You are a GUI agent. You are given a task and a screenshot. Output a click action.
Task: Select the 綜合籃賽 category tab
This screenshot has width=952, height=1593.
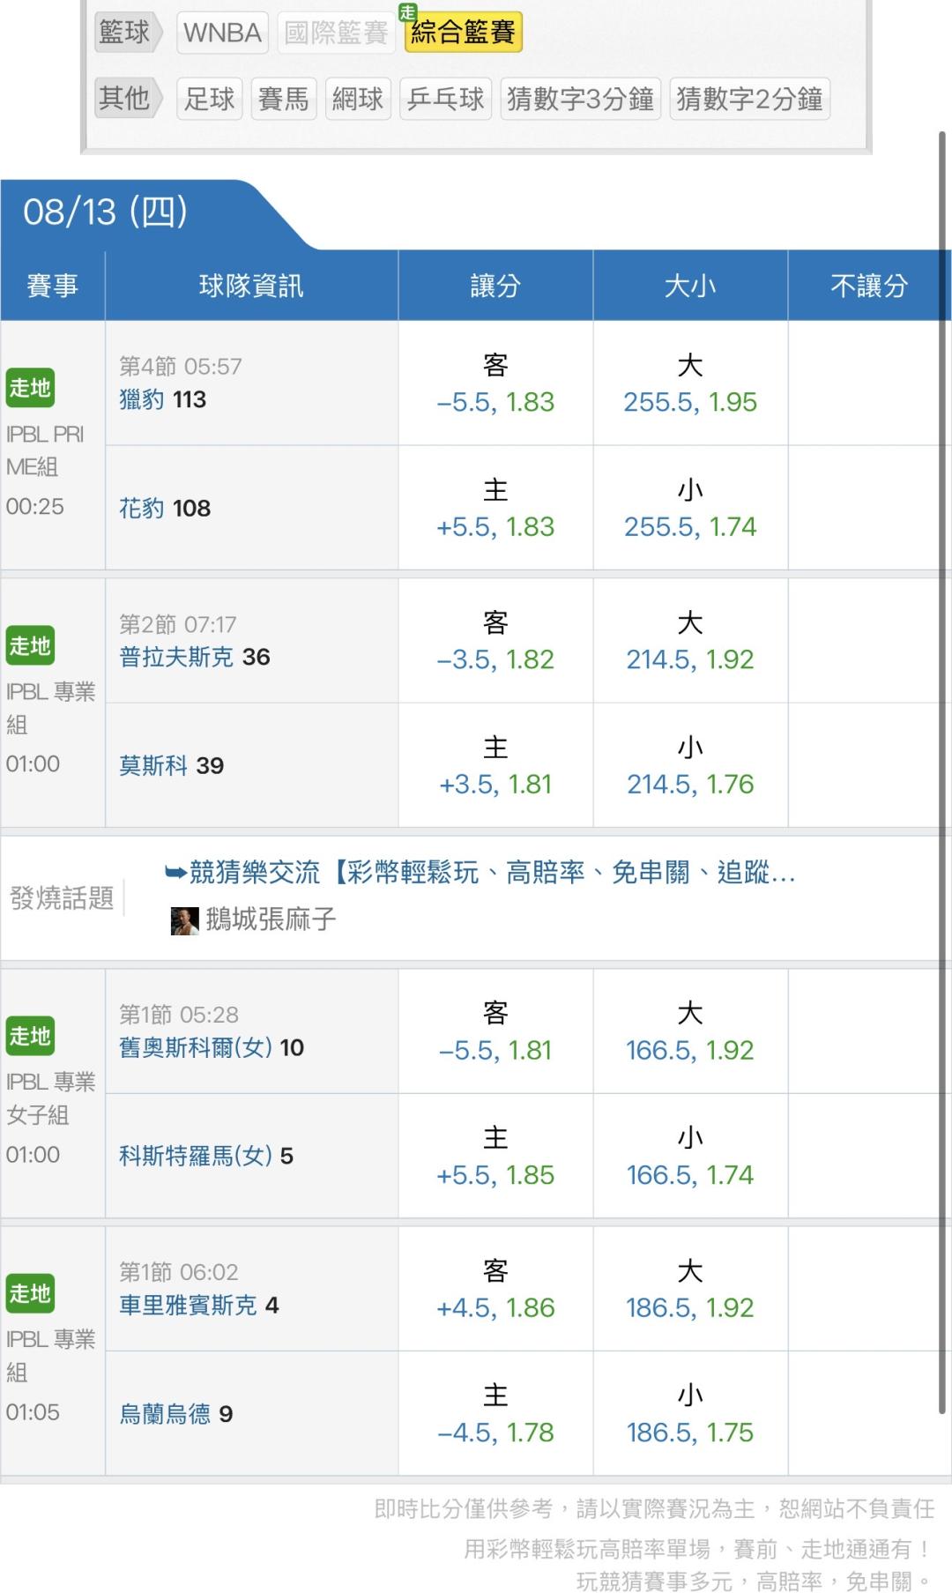coord(464,33)
